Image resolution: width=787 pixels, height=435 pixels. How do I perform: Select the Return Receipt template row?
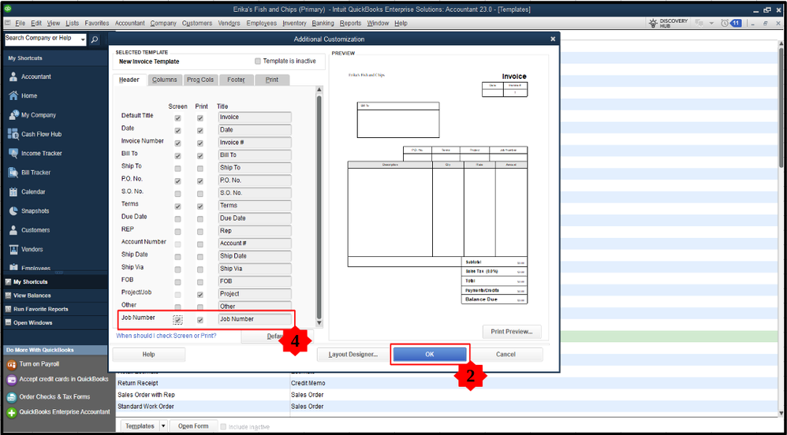point(446,383)
